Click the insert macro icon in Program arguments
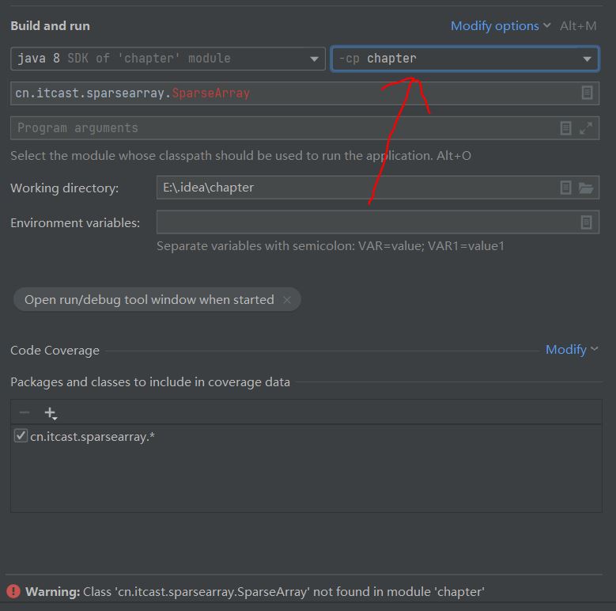The height and width of the screenshot is (611, 616). 565,127
